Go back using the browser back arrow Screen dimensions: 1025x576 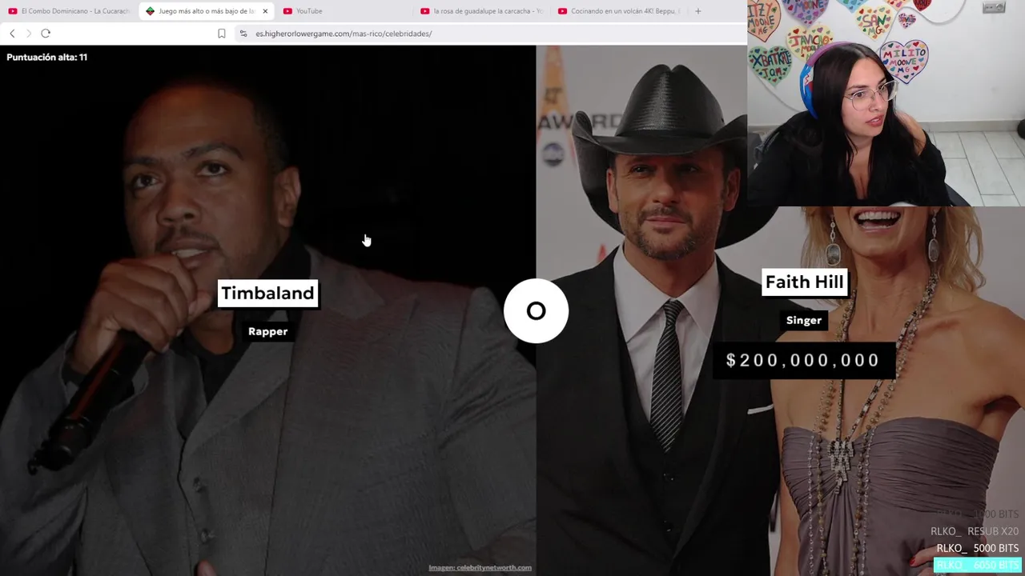(12, 34)
